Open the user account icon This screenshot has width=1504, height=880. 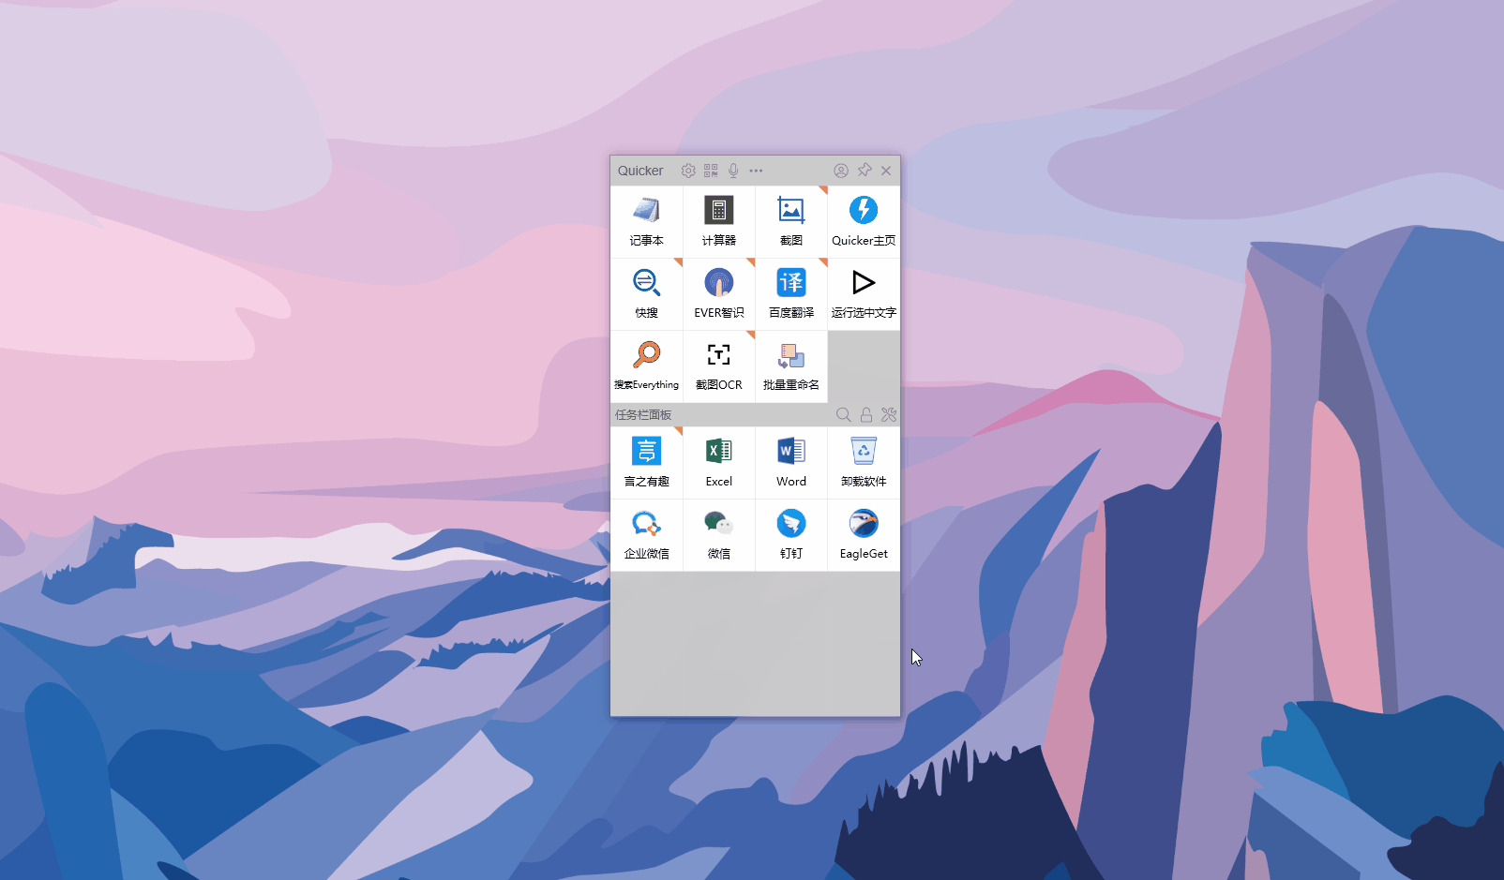point(841,171)
